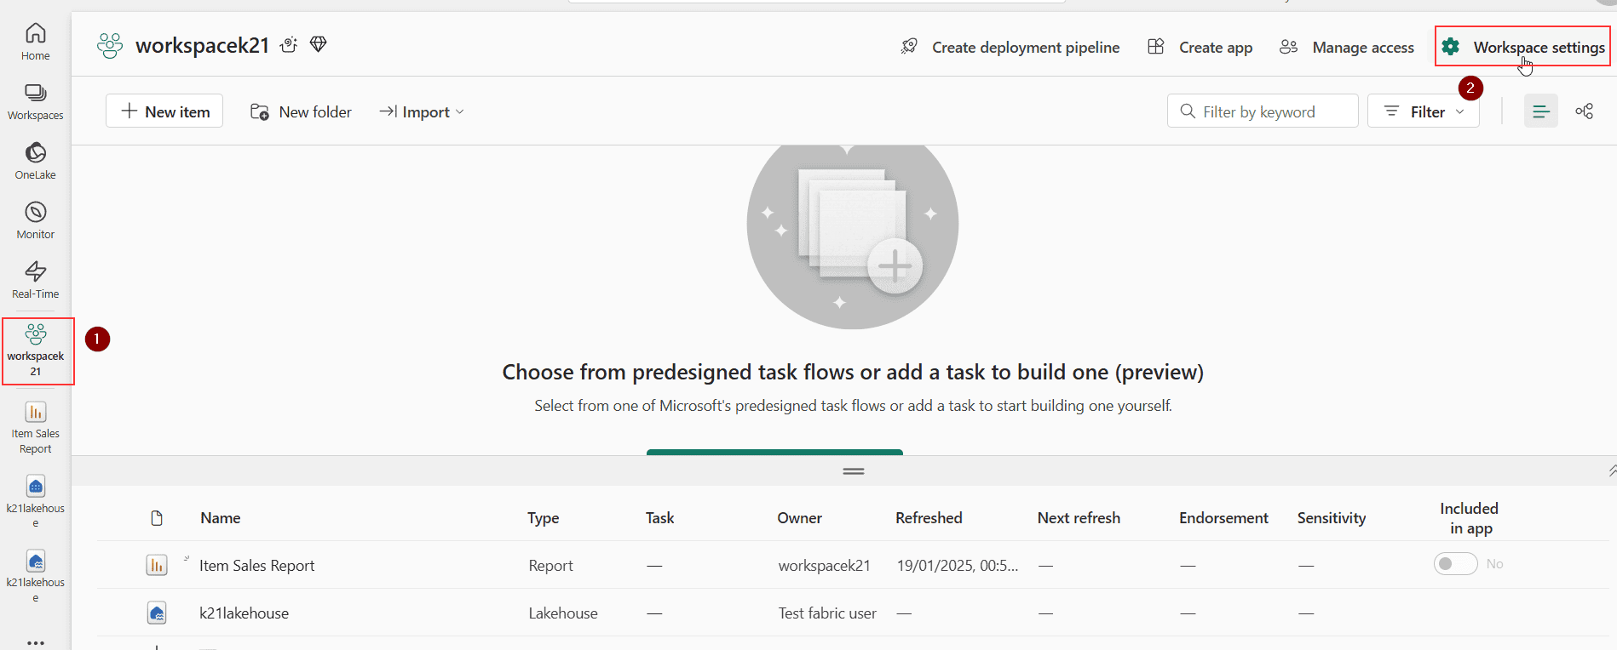The image size is (1617, 650).
Task: Open the Monitor hub icon
Action: [35, 220]
